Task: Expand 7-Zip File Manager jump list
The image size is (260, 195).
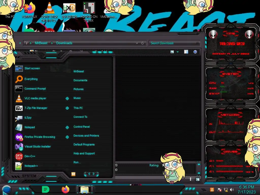Action: 67,108
